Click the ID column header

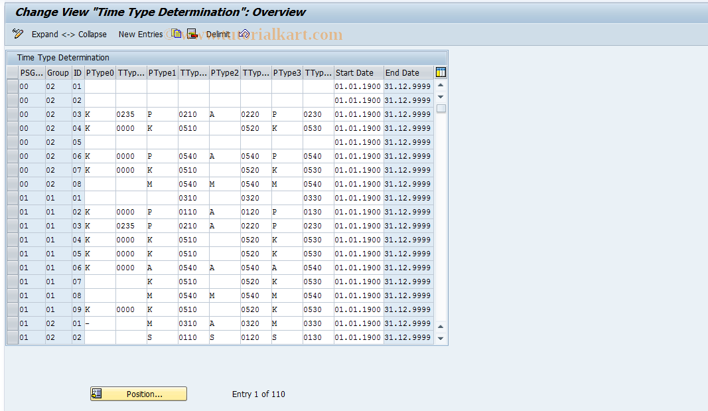[x=78, y=72]
